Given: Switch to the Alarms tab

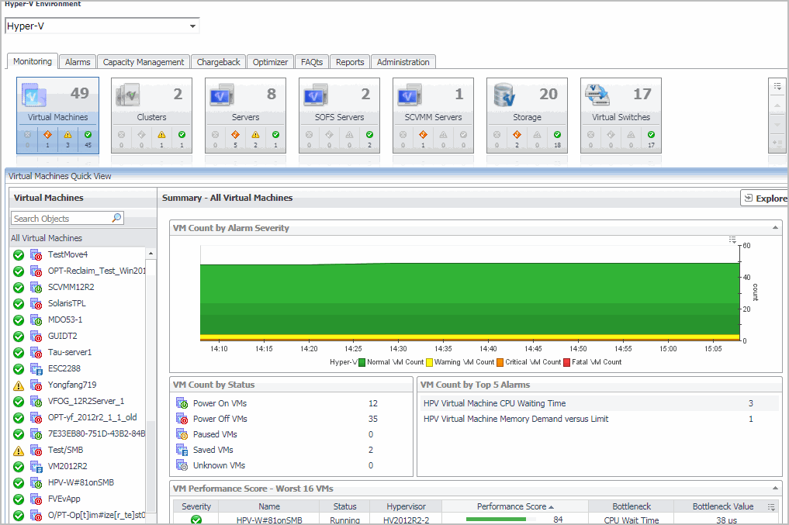Looking at the screenshot, I should tap(78, 62).
